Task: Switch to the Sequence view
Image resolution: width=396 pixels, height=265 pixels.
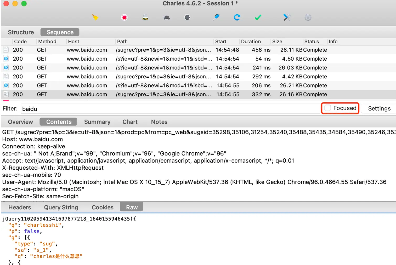Action: [x=60, y=32]
